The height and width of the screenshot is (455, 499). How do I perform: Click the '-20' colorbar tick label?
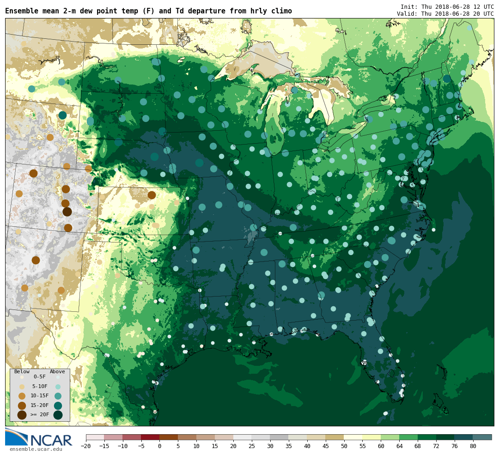click(86, 446)
